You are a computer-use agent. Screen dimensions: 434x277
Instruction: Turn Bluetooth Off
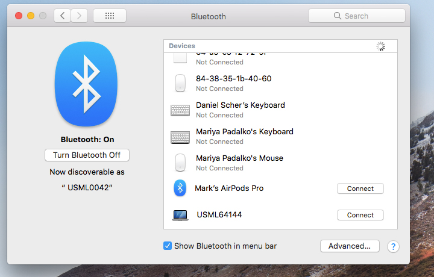(87, 155)
